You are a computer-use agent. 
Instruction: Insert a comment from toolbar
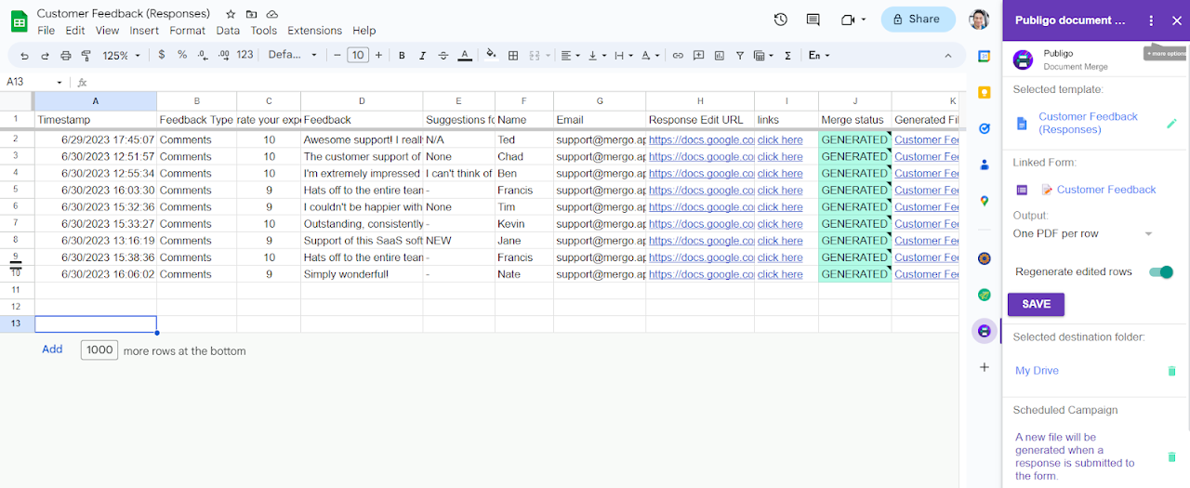[698, 56]
